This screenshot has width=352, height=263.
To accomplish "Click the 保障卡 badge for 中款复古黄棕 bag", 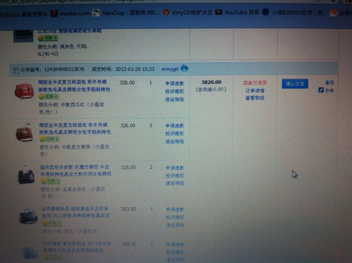I will pyautogui.click(x=50, y=139).
